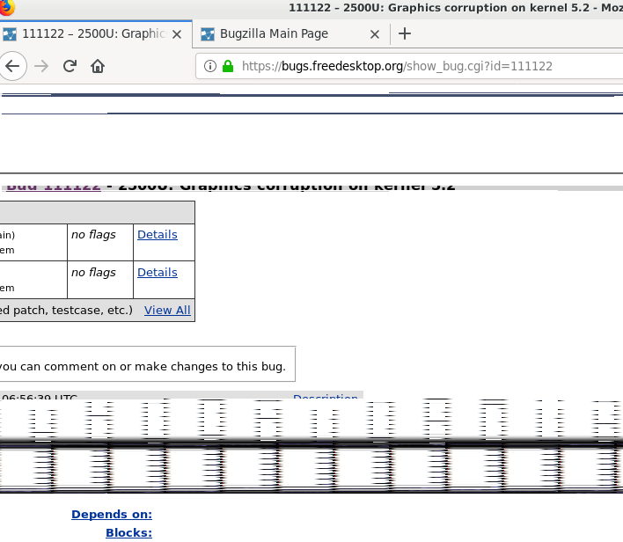Click the green padlock security icon

coord(228,66)
